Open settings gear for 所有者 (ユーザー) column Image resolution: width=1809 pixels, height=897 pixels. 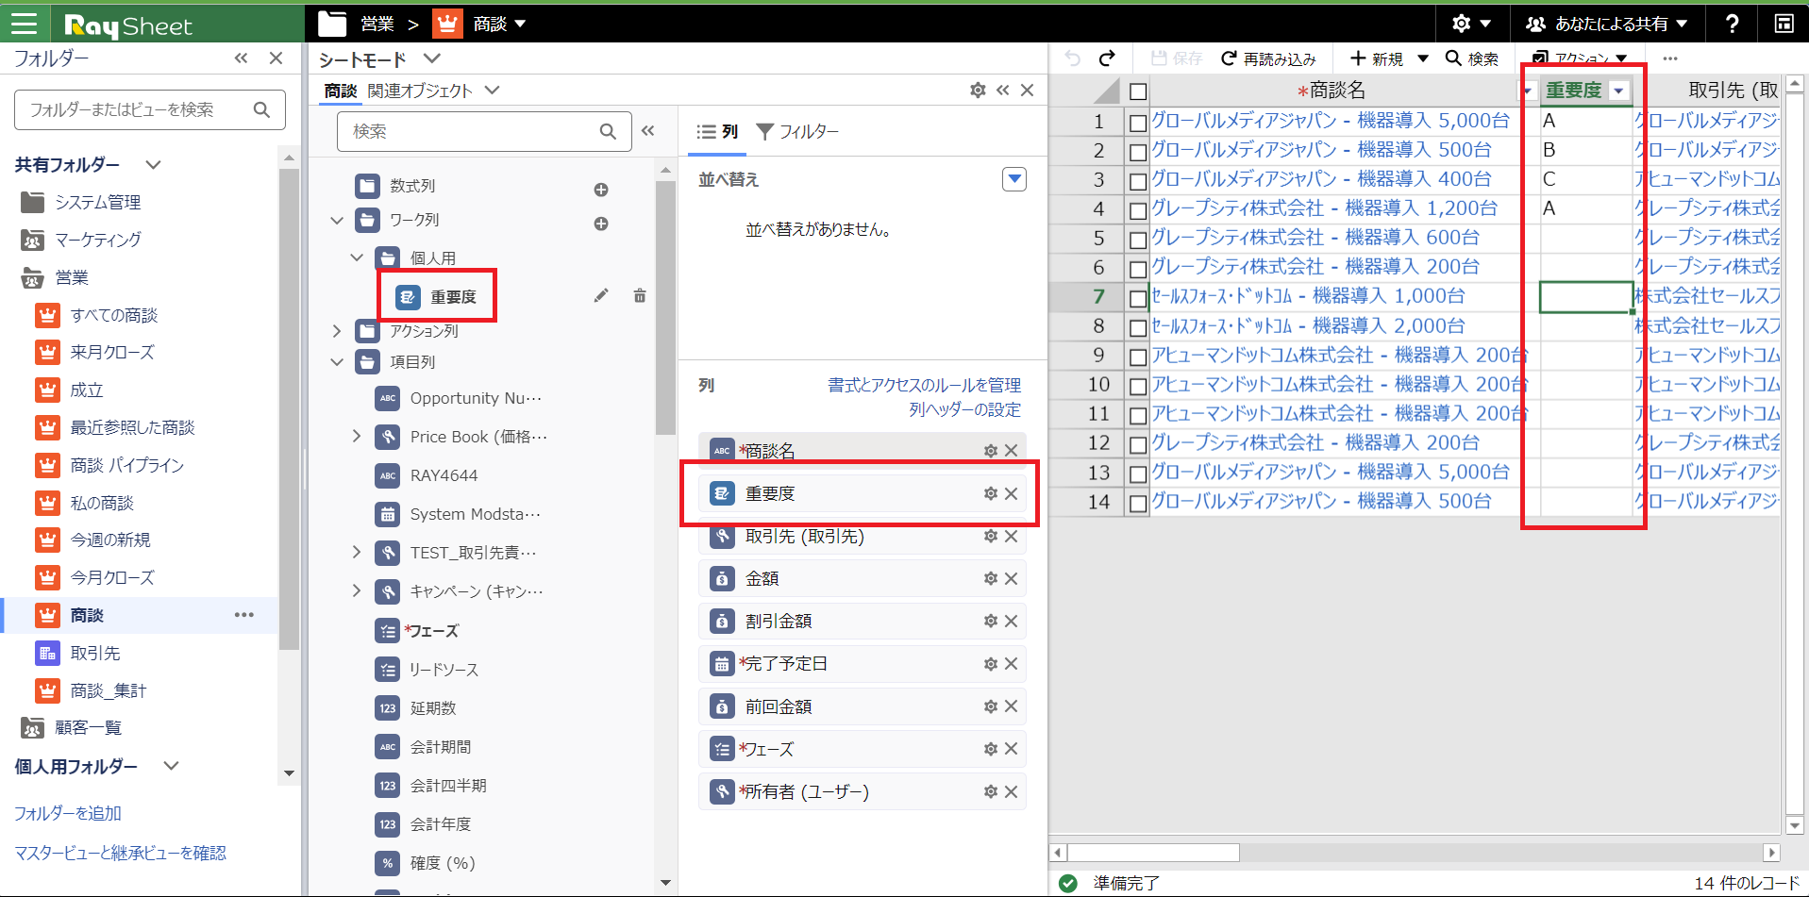tap(991, 792)
